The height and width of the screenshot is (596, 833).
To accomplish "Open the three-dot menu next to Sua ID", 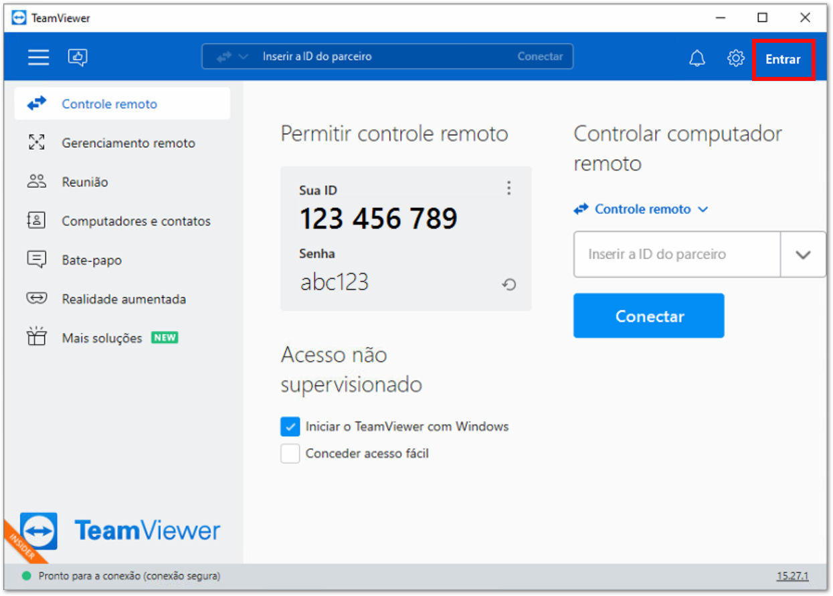I will (x=508, y=188).
